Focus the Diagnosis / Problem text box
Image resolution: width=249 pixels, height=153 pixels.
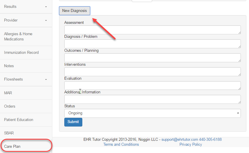click(152, 44)
